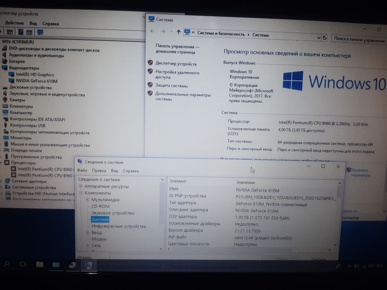
Task: Open Справка menu in Device Manager
Action: click(x=50, y=24)
